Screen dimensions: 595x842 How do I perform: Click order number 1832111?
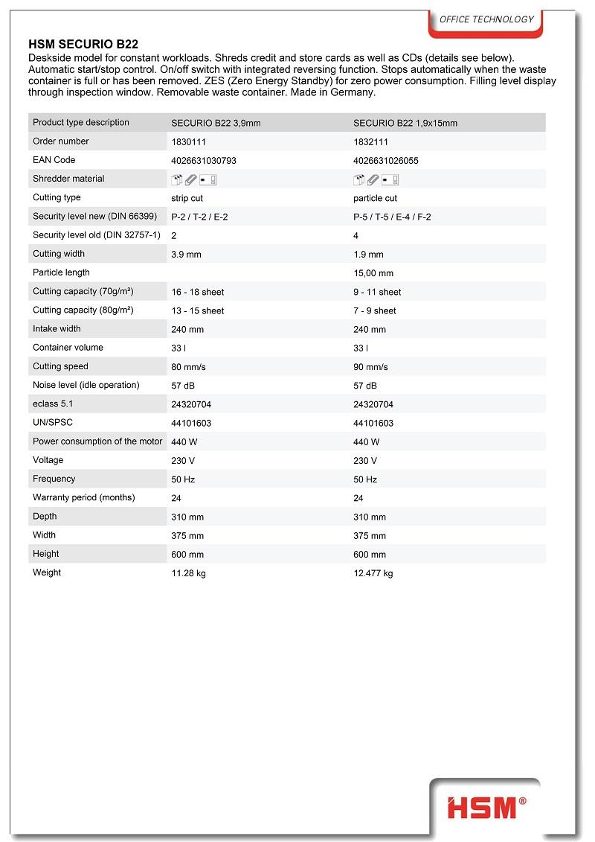coord(370,141)
